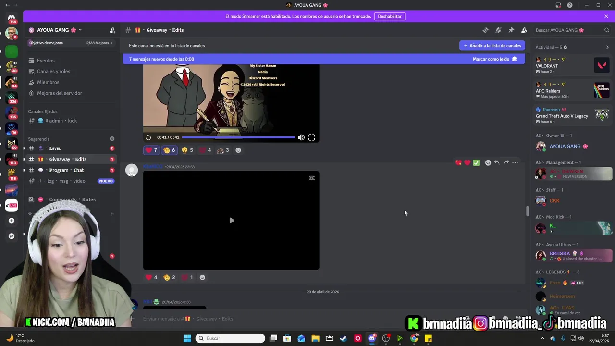
Task: Open the server discovery compass icon
Action: [x=12, y=236]
